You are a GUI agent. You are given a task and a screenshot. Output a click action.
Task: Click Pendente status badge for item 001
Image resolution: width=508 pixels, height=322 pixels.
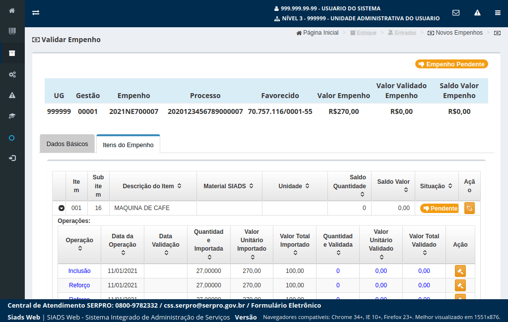coord(440,209)
